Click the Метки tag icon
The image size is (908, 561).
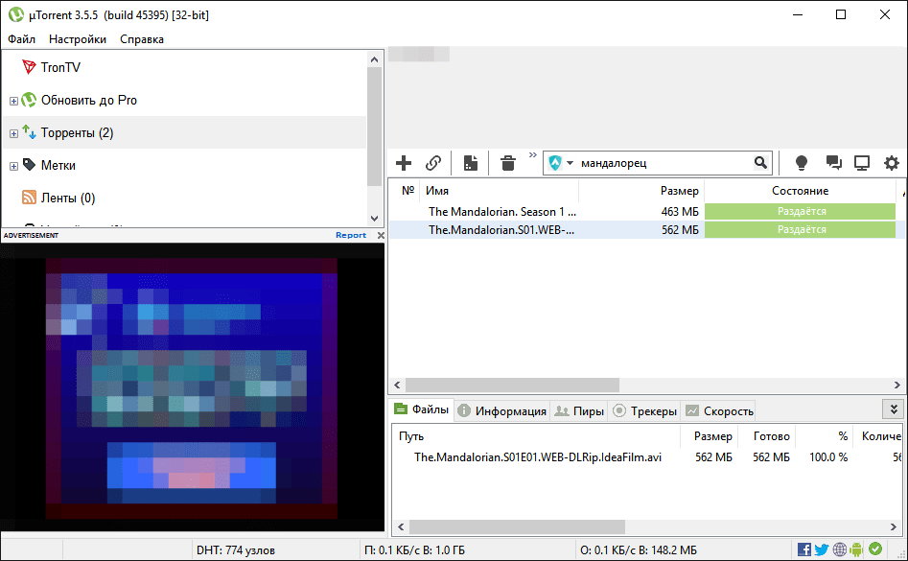click(29, 165)
